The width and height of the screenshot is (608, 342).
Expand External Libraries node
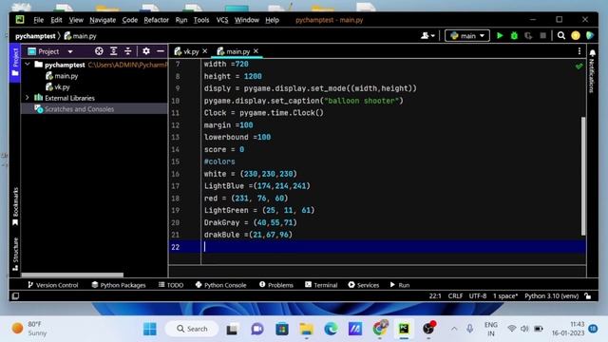pos(28,98)
